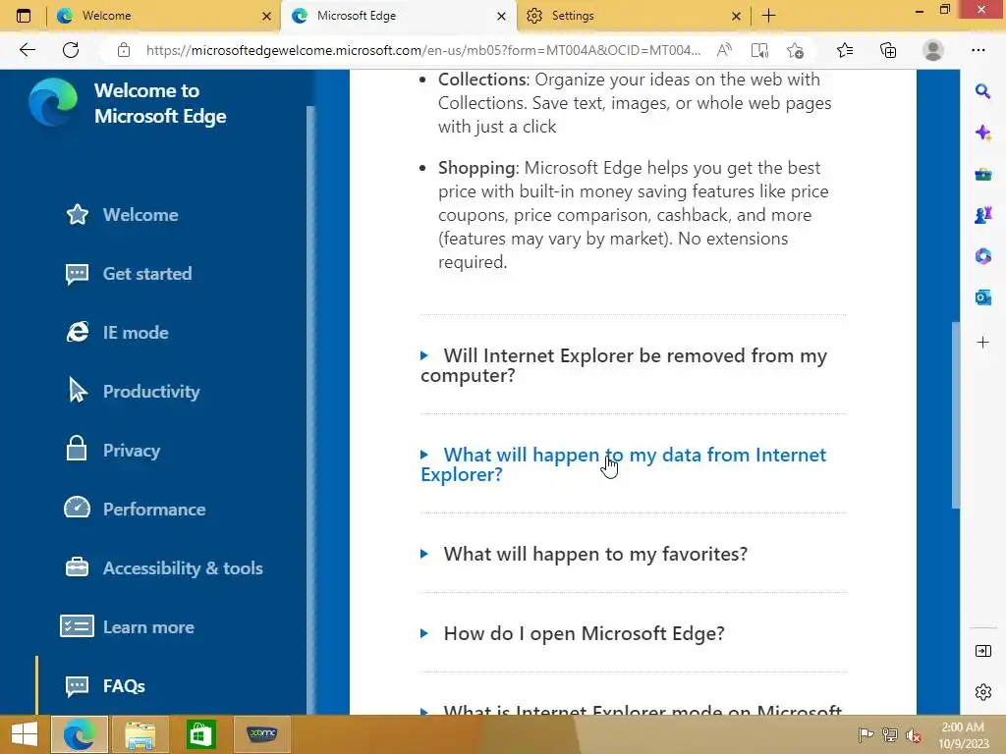Collapse the sidebar panel icon
The width and height of the screenshot is (1006, 754).
tap(982, 652)
